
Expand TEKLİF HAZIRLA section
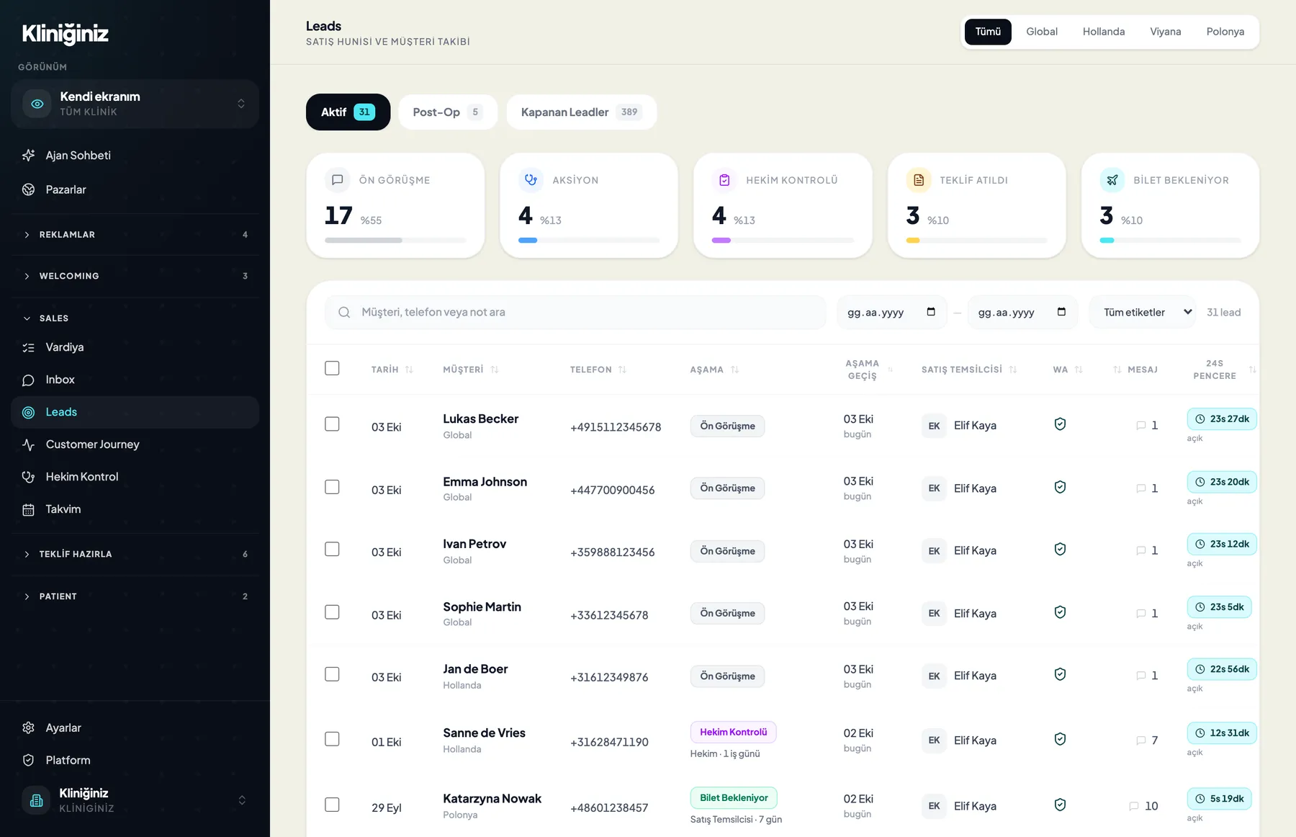point(135,554)
